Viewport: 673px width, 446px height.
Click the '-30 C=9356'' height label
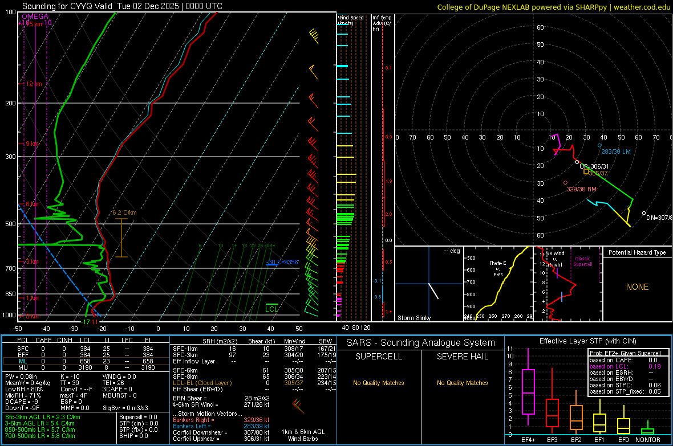282,262
